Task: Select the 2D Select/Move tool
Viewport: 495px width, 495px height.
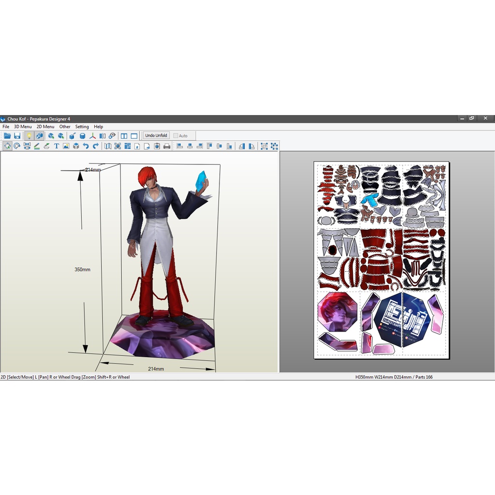Action: click(7, 146)
